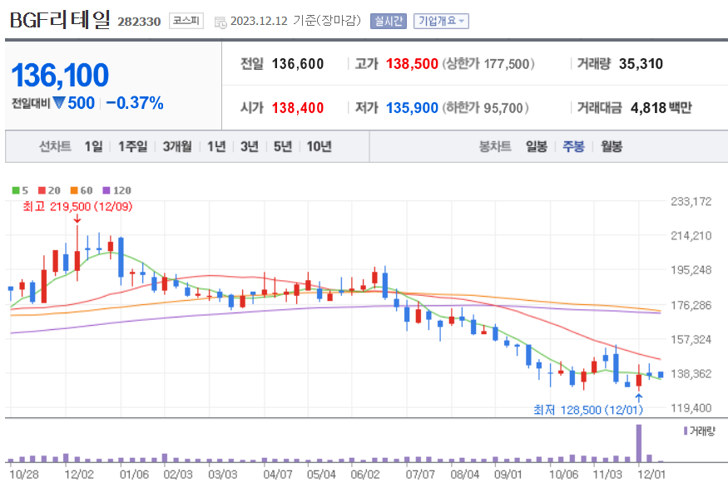Click the red 20 moving average legend swatch
This screenshot has width=728, height=497.
coord(42,190)
